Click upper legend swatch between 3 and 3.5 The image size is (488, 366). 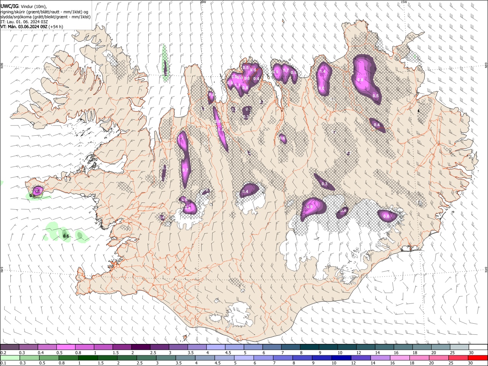click(x=178, y=347)
